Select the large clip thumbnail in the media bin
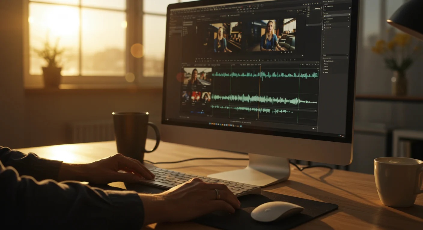The width and height of the screenshot is (423, 230). pyautogui.click(x=197, y=77)
